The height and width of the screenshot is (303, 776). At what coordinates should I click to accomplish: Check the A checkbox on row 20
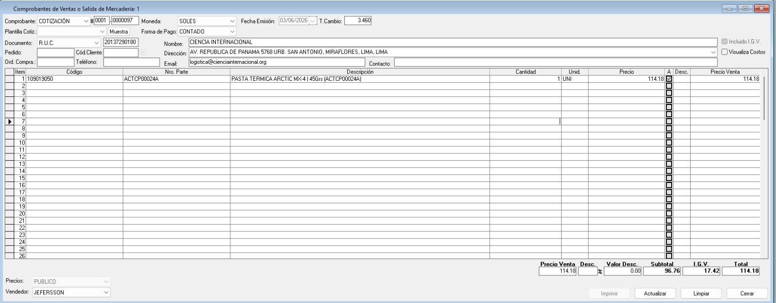point(669,213)
